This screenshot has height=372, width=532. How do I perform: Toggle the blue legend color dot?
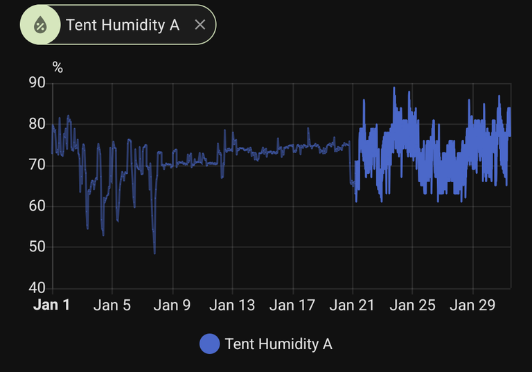pos(210,344)
